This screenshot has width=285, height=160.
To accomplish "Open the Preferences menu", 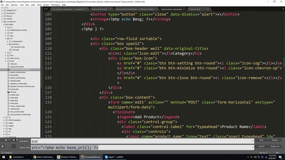I will point(55,5).
